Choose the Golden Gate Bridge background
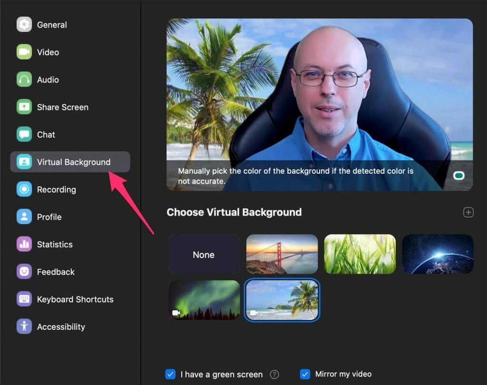 point(282,254)
